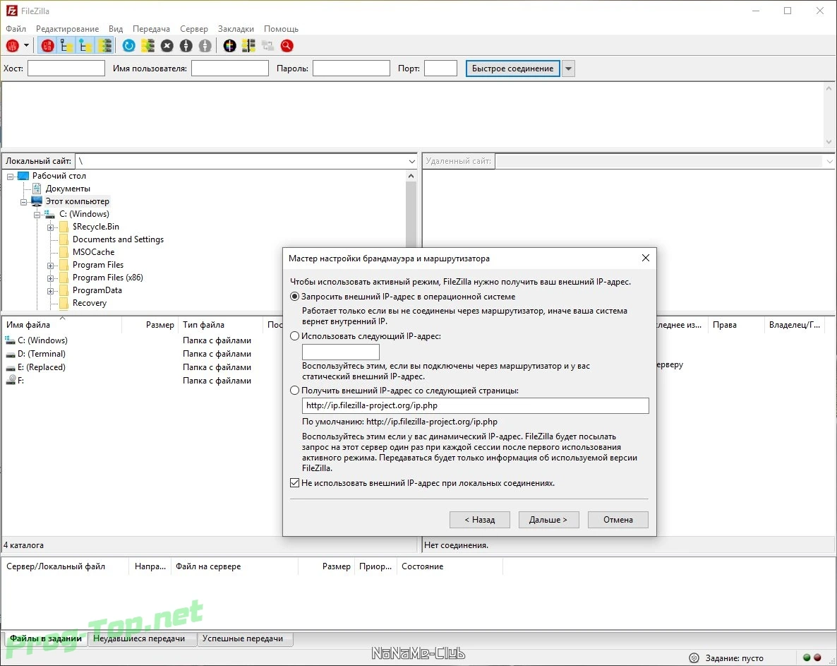Open the quick connect history dropdown
The height and width of the screenshot is (666, 837).
click(569, 69)
